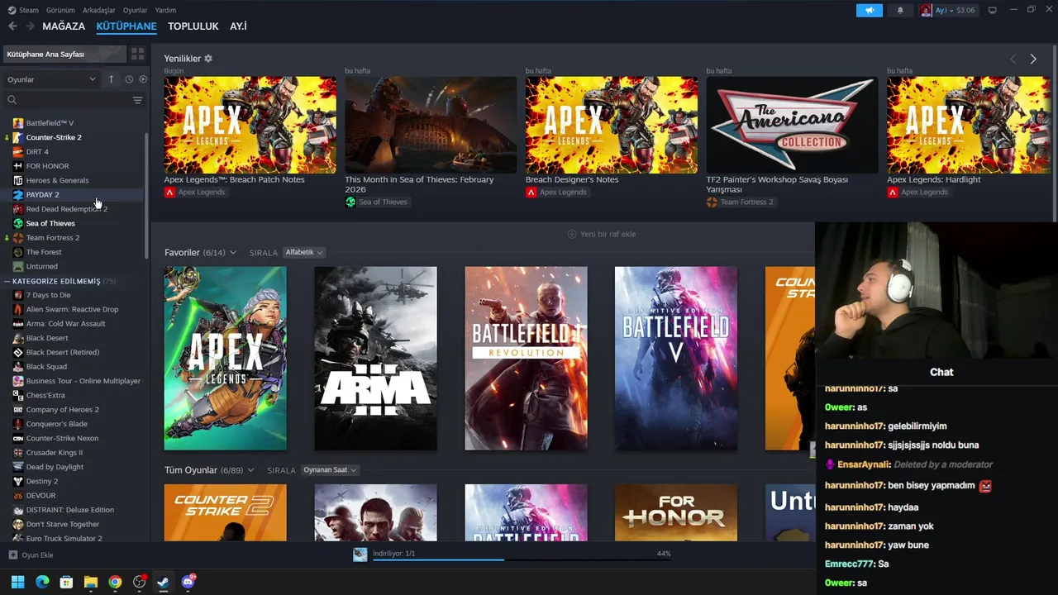Open the Yardım menu
1058x595 pixels.
coord(165,10)
